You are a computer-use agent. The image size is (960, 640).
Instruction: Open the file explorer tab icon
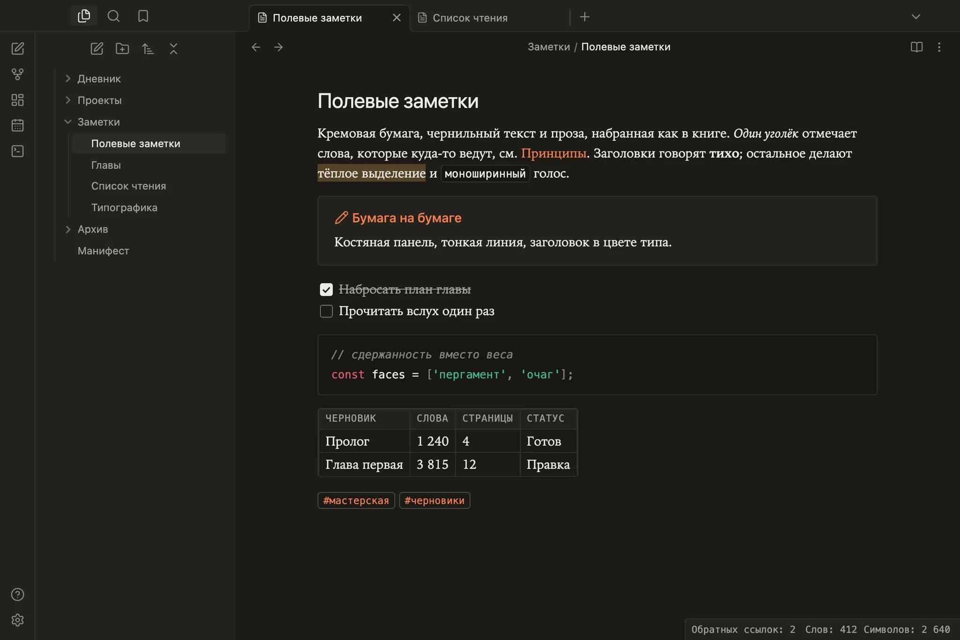pyautogui.click(x=84, y=16)
